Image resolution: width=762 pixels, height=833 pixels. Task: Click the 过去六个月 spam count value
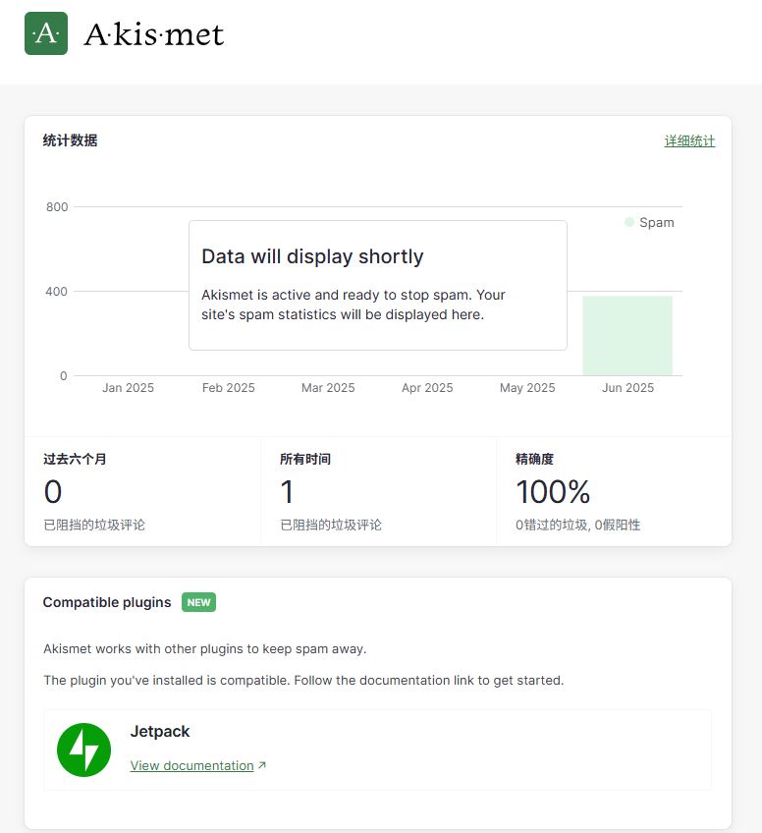53,491
